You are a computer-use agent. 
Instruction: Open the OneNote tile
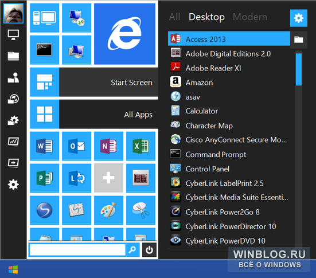click(108, 146)
